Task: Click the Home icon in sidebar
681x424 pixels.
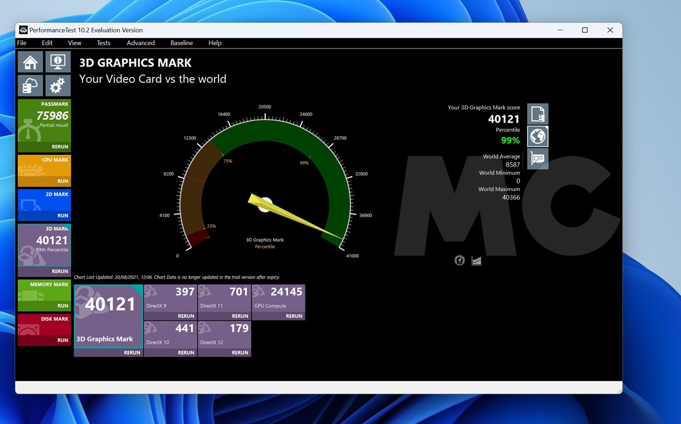Action: tap(30, 62)
